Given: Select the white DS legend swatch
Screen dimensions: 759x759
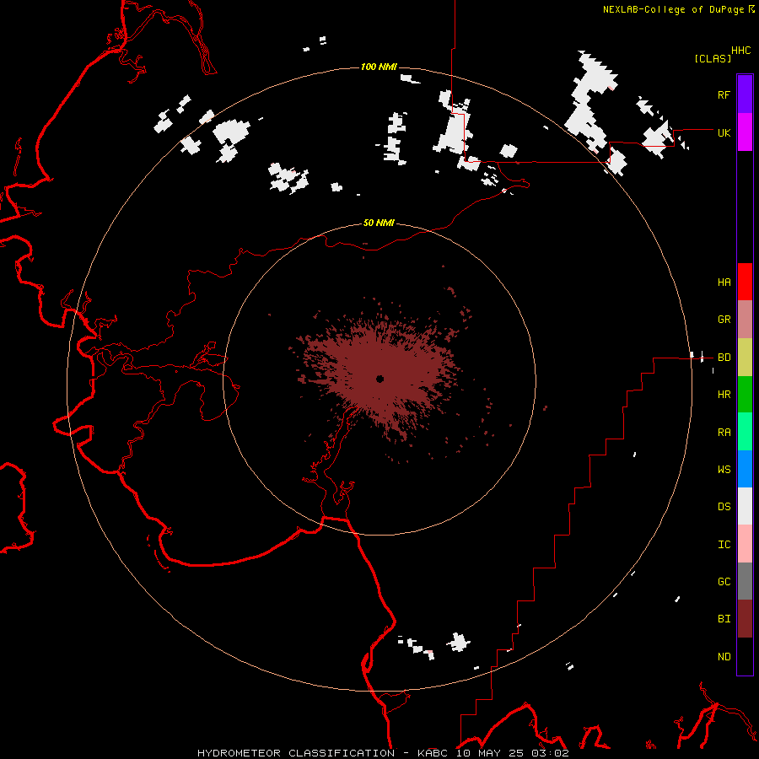Looking at the screenshot, I should click(745, 506).
